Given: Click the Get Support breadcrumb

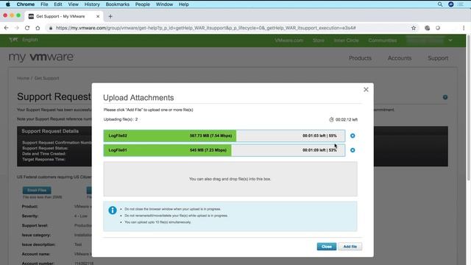Looking at the screenshot, I should click(x=46, y=78).
